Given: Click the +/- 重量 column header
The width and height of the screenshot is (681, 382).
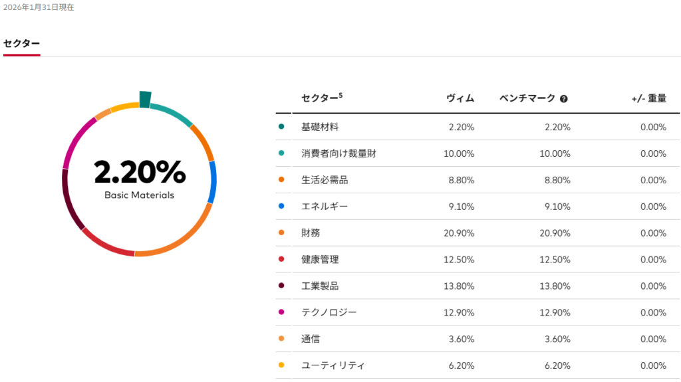Looking at the screenshot, I should tap(648, 98).
